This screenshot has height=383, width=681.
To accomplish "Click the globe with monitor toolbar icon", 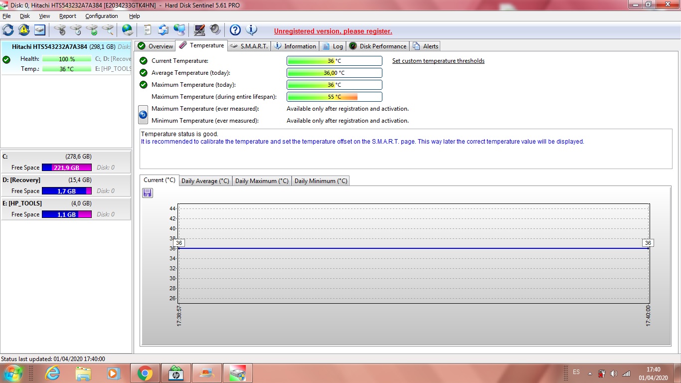I will [179, 30].
